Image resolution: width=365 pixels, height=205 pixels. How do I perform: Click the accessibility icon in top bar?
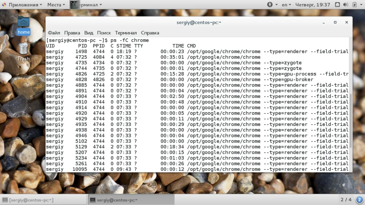[x=270, y=5]
